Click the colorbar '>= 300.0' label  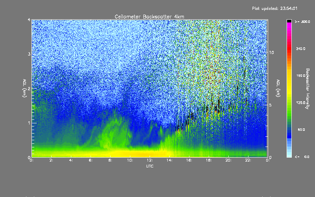click(x=302, y=22)
